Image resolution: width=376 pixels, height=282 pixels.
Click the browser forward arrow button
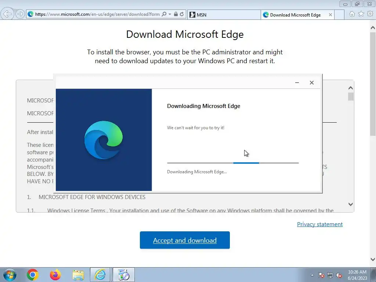click(x=20, y=14)
